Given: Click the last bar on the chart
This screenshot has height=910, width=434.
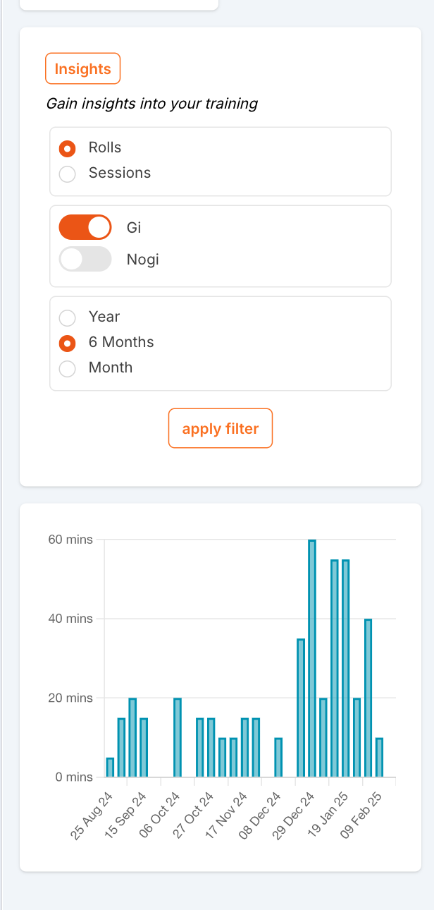Looking at the screenshot, I should point(379,758).
